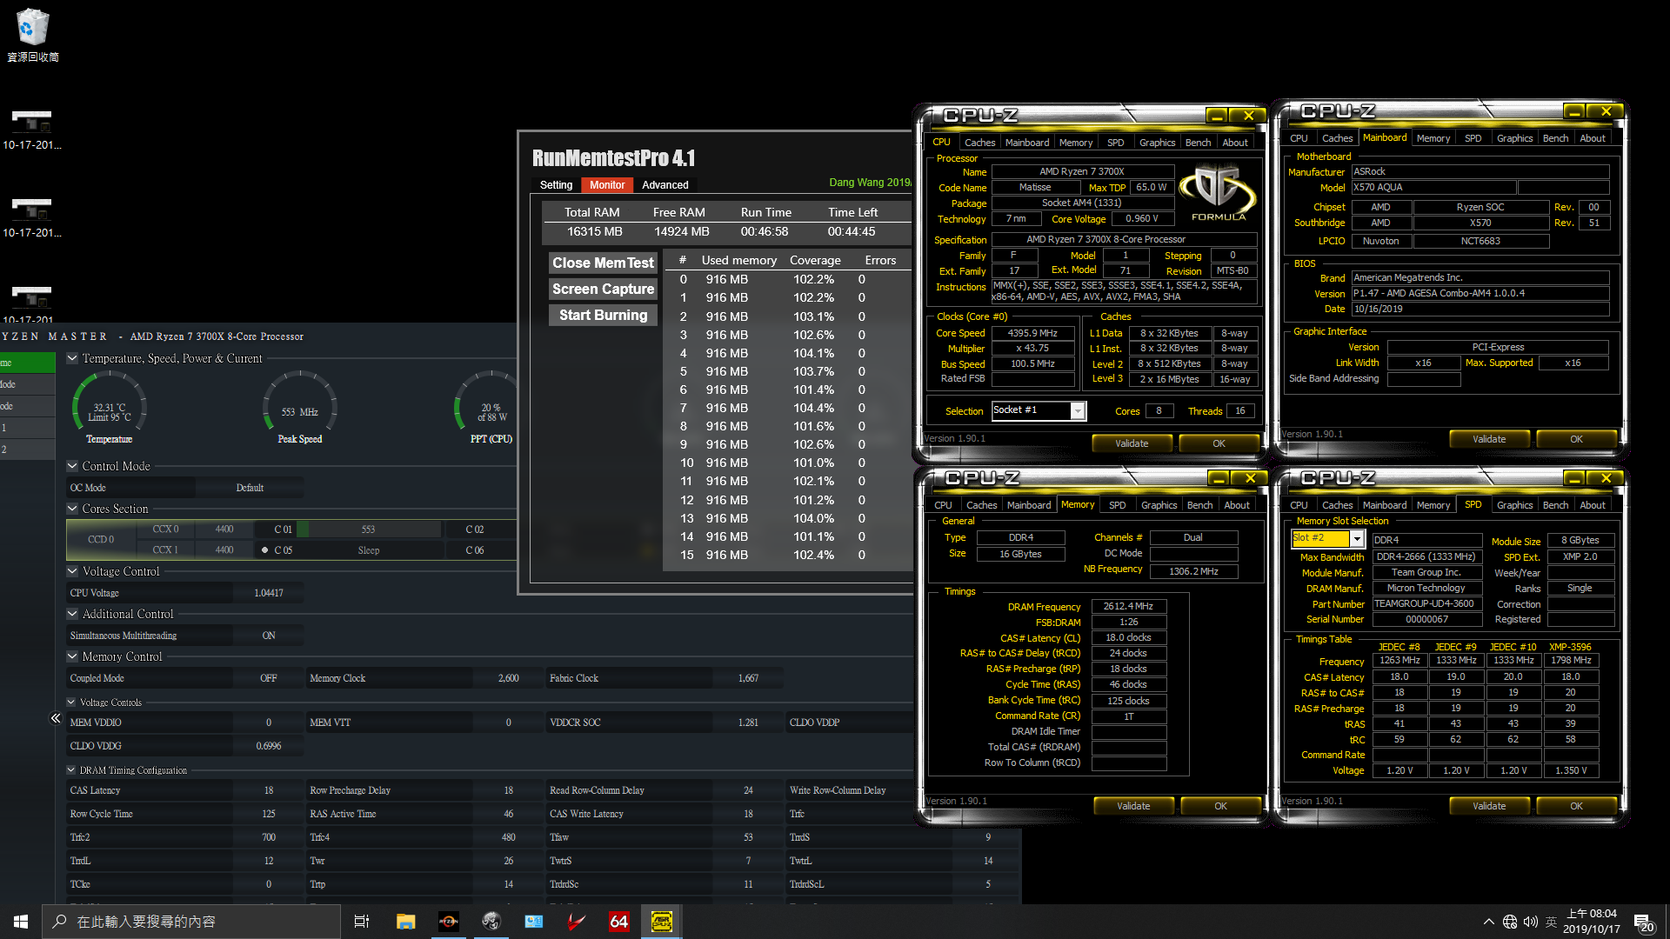
Task: Open the volume tray icon
Action: click(x=1531, y=922)
